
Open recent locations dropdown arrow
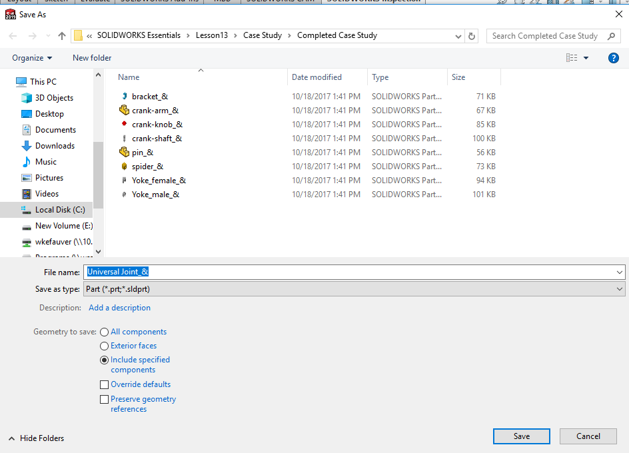coord(48,36)
